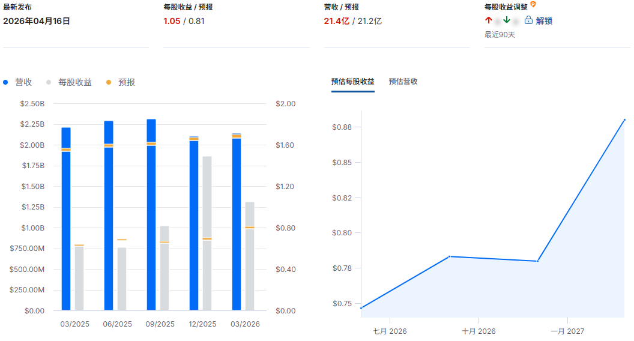The height and width of the screenshot is (341, 634).
Task: Click the 一月 2027 axis label
Action: point(567,331)
